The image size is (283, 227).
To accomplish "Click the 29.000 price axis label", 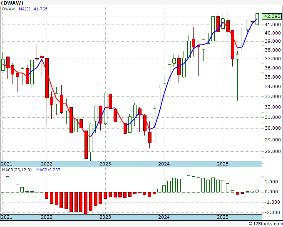I will tap(273, 140).
